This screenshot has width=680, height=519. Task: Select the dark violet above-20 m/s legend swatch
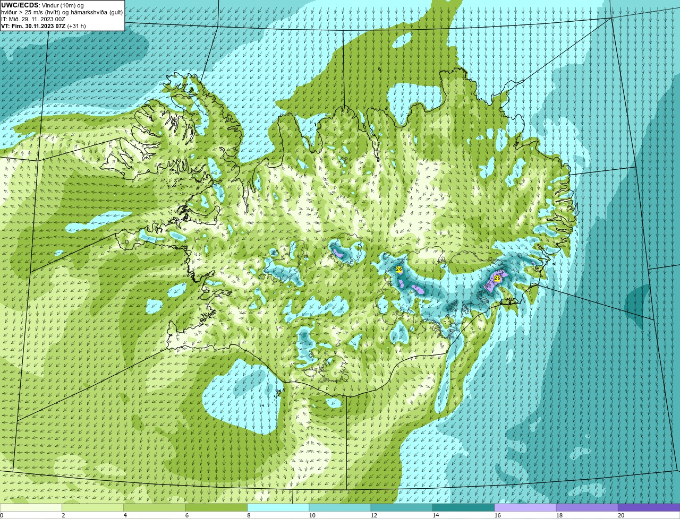tap(649, 507)
